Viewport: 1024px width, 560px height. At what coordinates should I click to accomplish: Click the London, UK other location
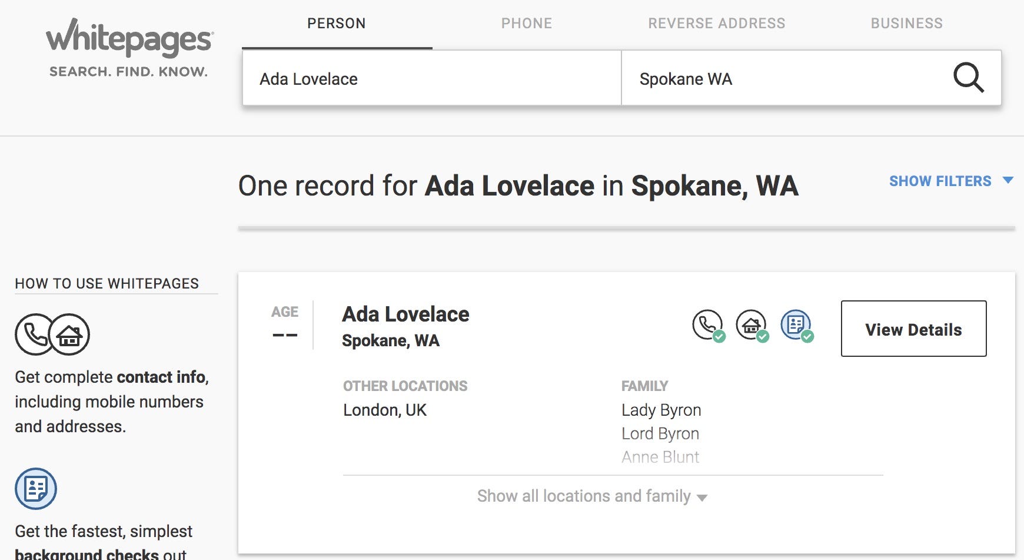point(385,410)
